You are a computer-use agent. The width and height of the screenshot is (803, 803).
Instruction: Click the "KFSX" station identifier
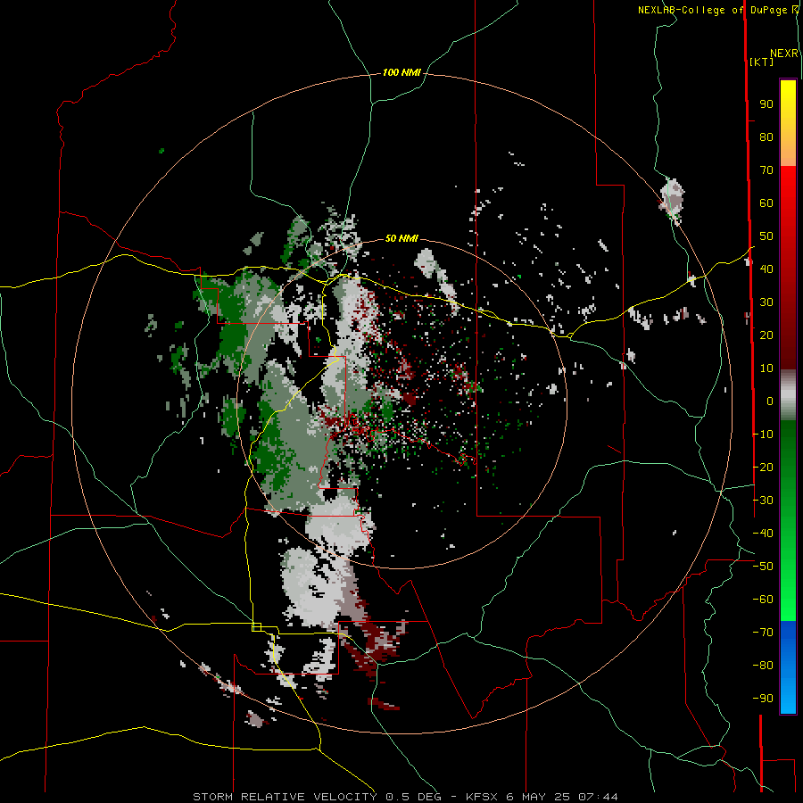coord(482,797)
